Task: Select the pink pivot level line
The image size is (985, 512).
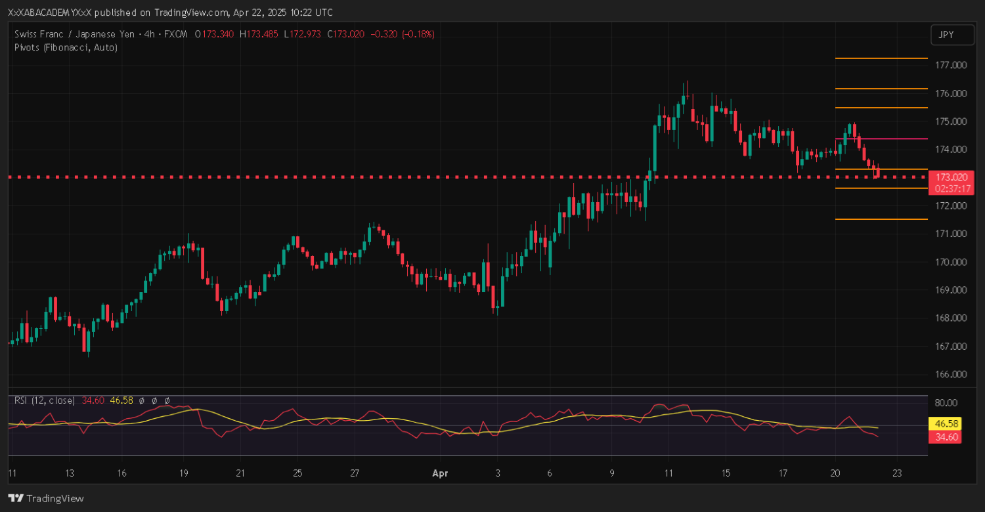Action: 880,139
